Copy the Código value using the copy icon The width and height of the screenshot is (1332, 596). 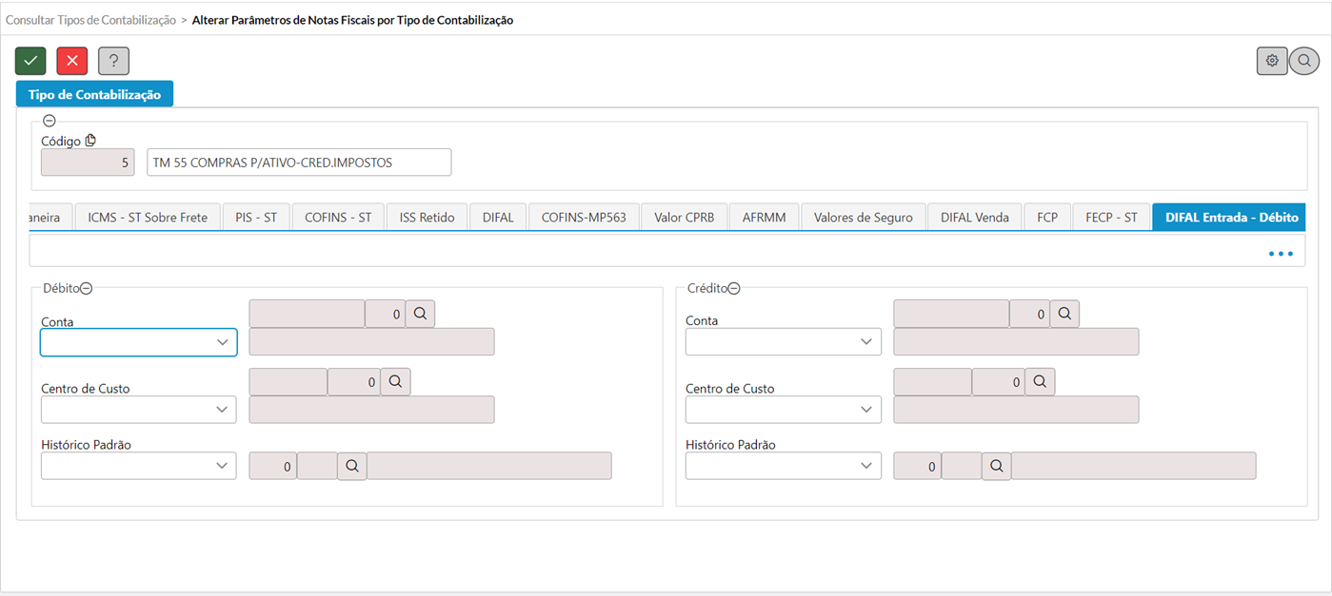point(91,141)
